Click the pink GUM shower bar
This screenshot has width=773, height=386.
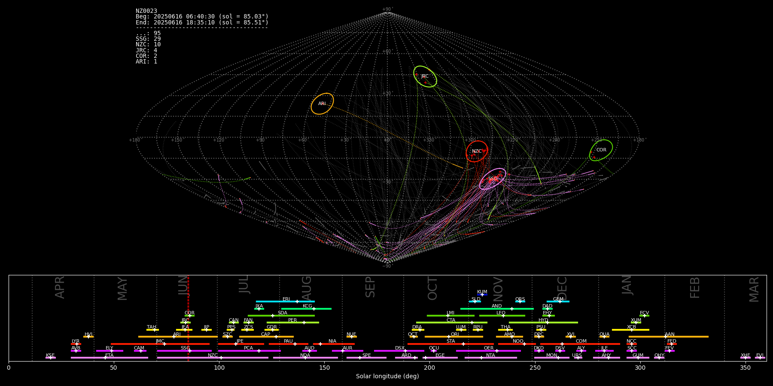coord(638,358)
